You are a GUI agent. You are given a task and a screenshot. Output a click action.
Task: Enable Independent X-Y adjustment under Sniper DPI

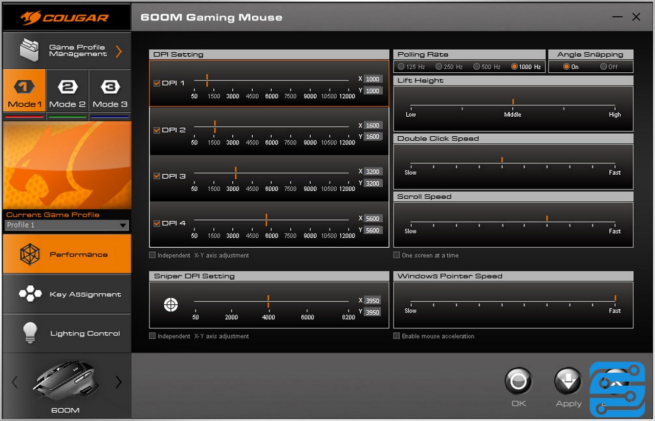(x=152, y=336)
